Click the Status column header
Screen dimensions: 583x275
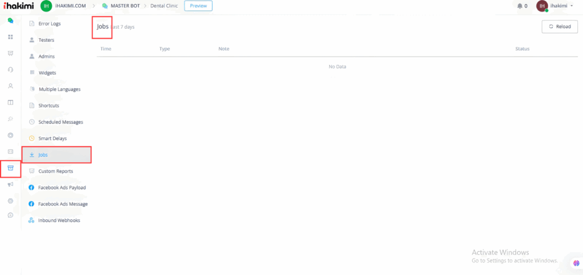522,49
